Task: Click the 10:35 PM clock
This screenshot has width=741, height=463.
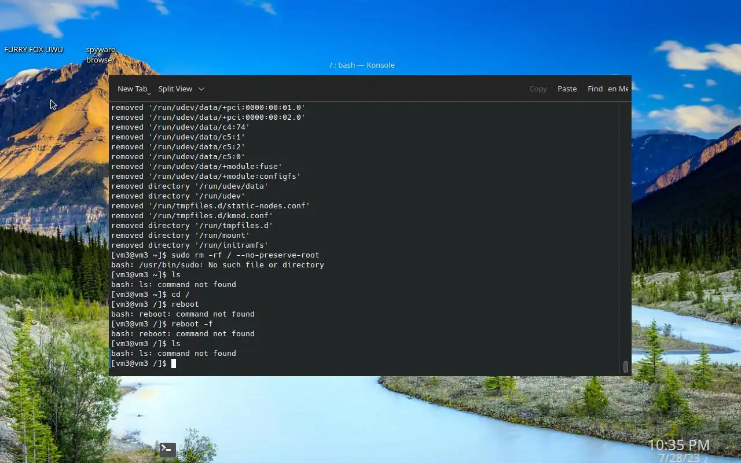Action: point(678,445)
